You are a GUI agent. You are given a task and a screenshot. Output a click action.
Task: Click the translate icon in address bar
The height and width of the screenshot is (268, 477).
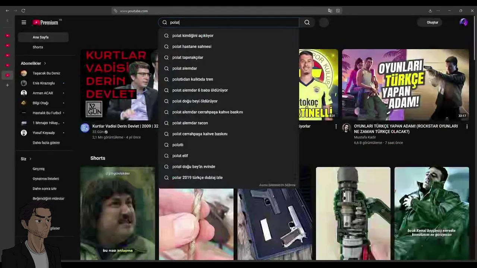pyautogui.click(x=330, y=11)
